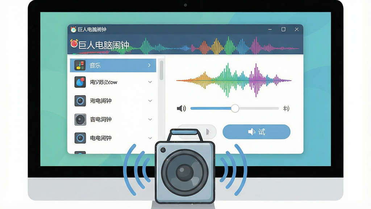The height and width of the screenshot is (209, 371).
Task: Expand the row ending in "ow"
Action: (x=150, y=82)
